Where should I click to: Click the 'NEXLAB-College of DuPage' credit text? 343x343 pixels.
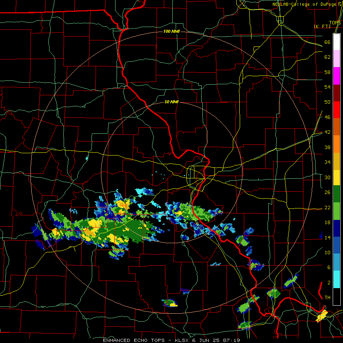(304, 4)
